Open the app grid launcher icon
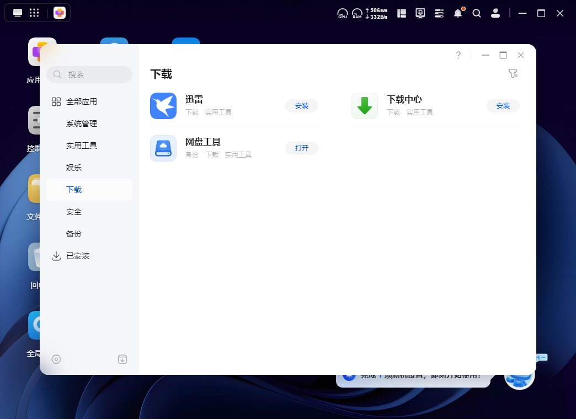Viewport: 576px width, 419px height. coord(34,13)
